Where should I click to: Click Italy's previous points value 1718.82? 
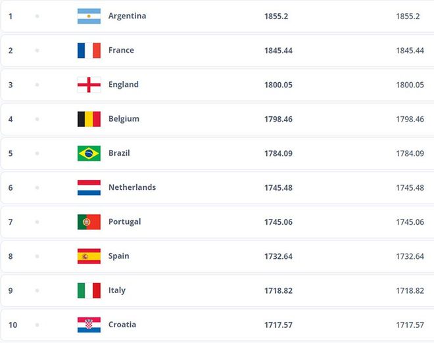[410, 290]
